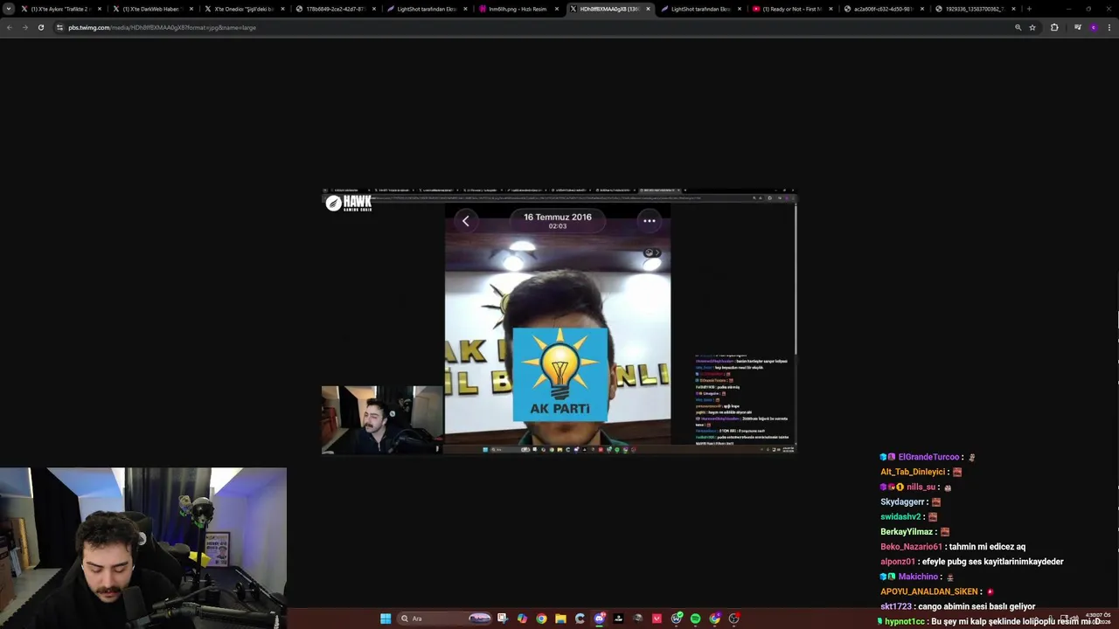Open the three-dot options in photo viewer
Image resolution: width=1119 pixels, height=629 pixels.
pyautogui.click(x=650, y=221)
